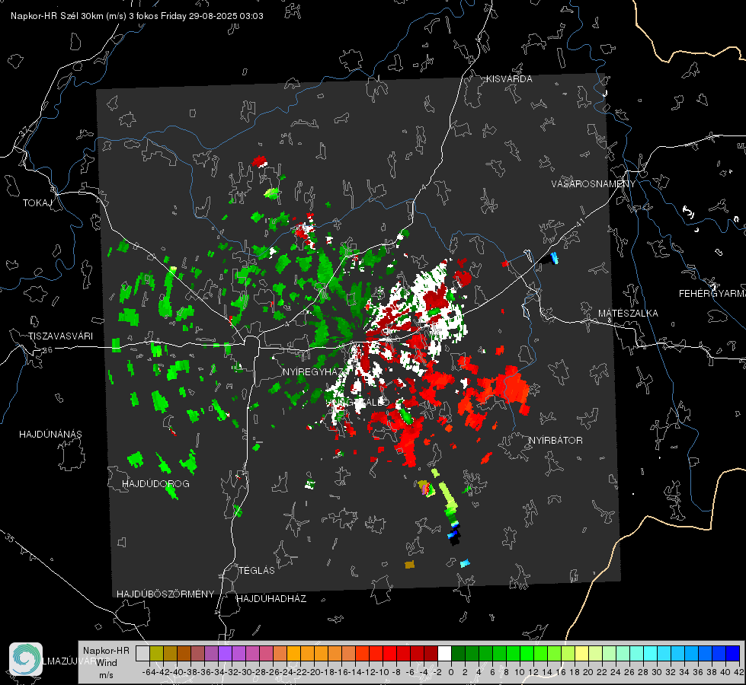Viewport: 746px width, 685px height.
Task: Click road number 36 near Tiszavasvári
Action: pyautogui.click(x=47, y=350)
